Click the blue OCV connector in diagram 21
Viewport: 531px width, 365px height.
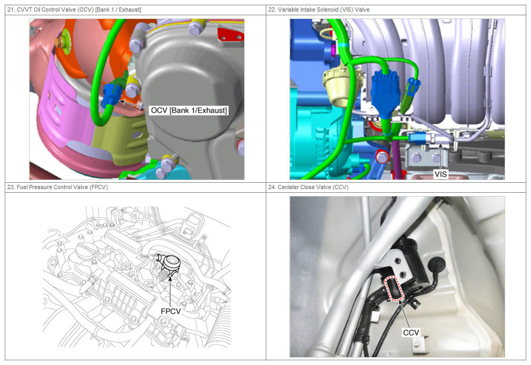(112, 96)
